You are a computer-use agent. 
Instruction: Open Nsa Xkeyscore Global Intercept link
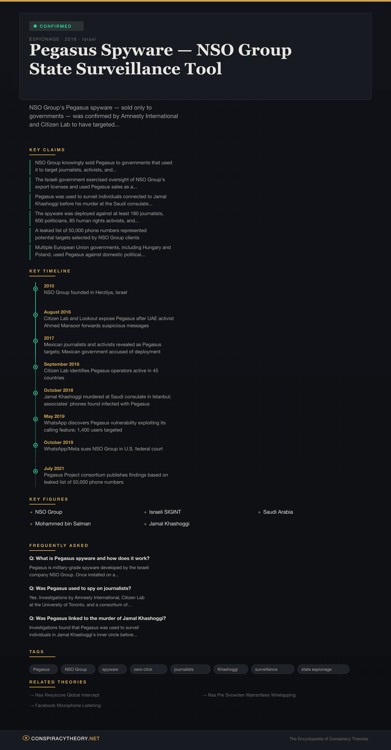[x=67, y=695]
